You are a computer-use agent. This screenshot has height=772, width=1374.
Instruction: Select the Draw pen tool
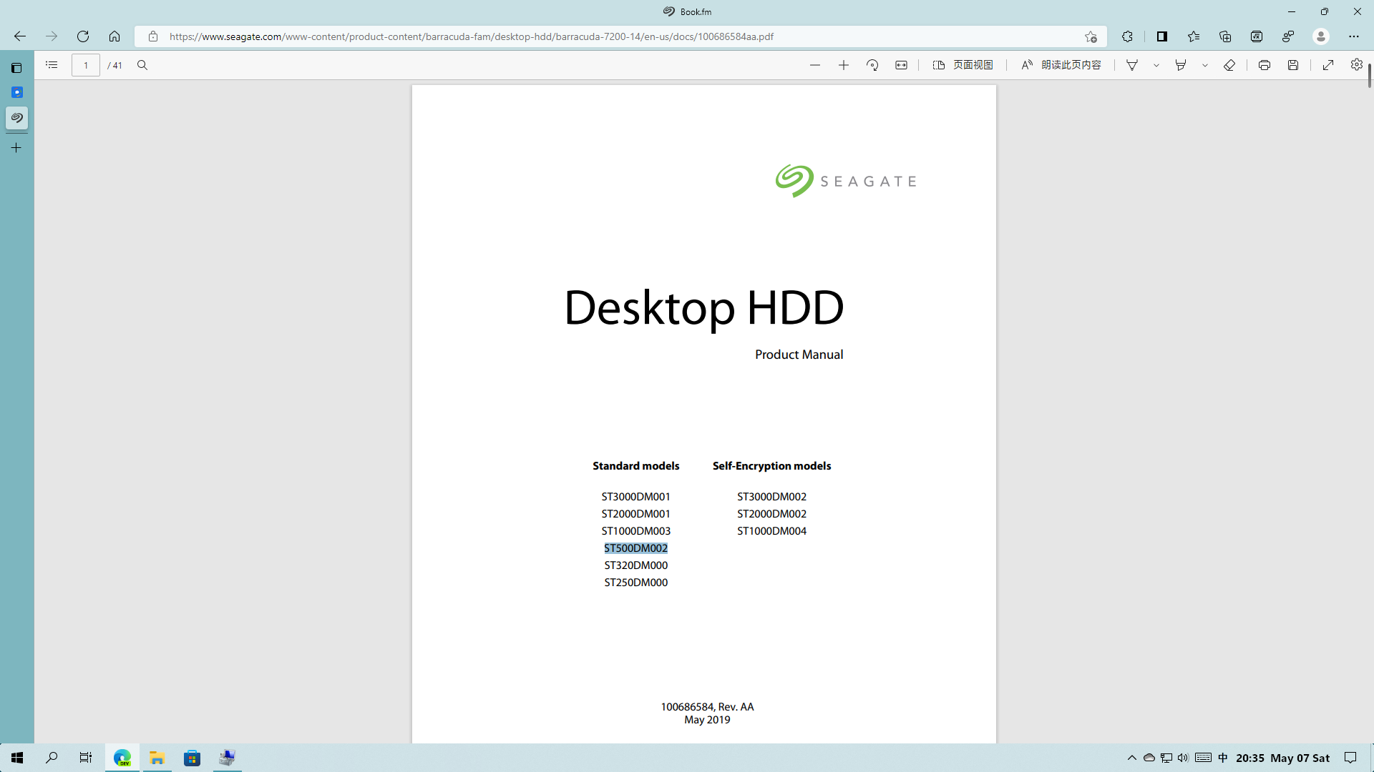coord(1132,65)
